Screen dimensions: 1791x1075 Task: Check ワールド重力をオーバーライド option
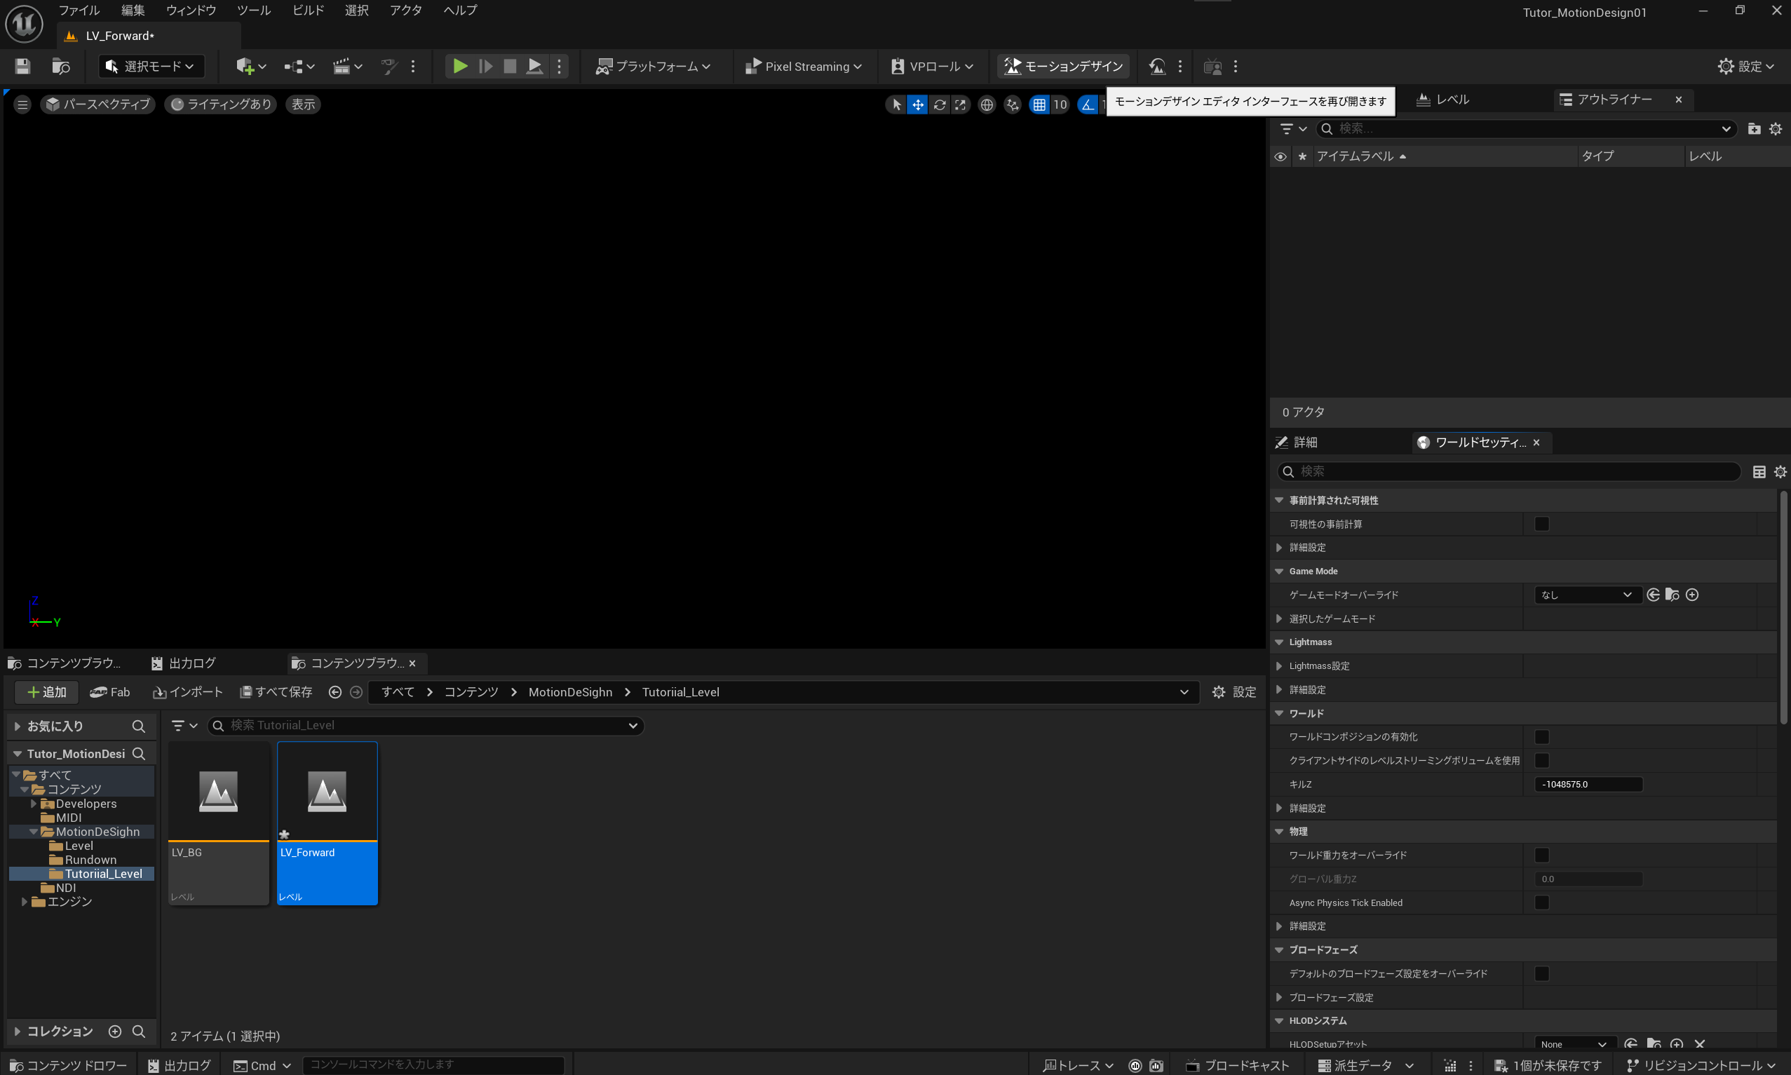tap(1541, 855)
